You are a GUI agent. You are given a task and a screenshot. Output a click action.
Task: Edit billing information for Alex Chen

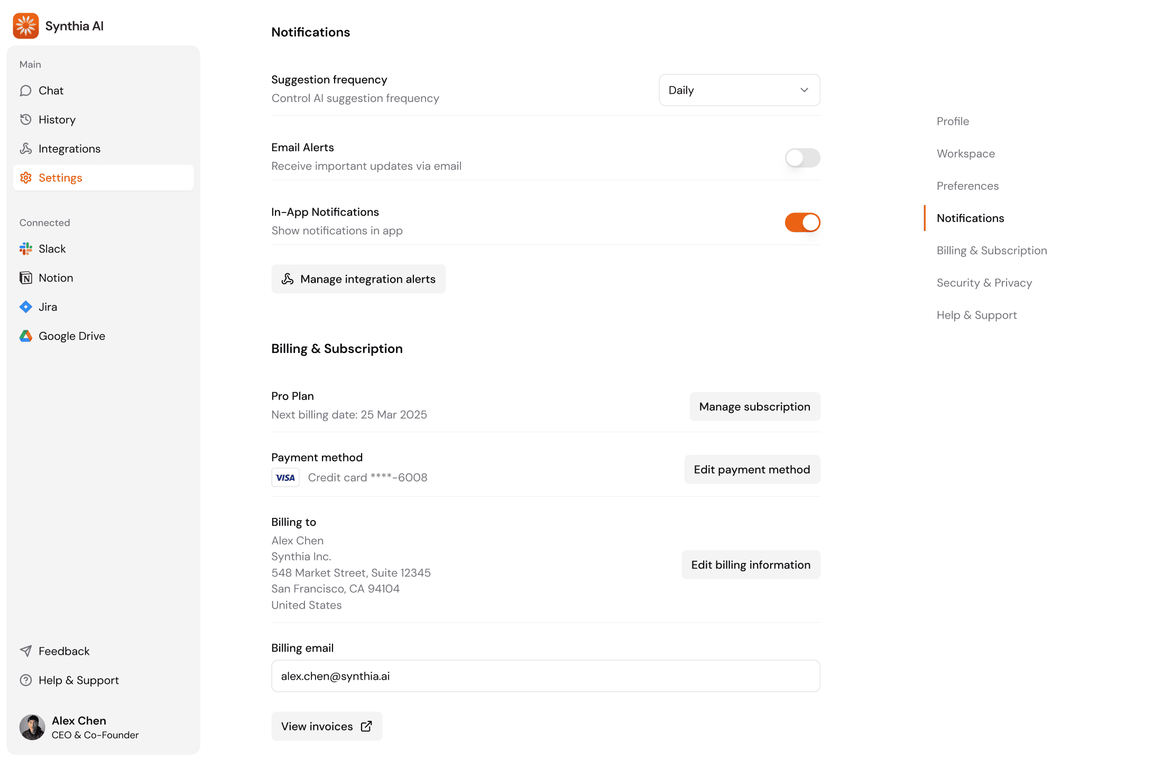click(751, 564)
